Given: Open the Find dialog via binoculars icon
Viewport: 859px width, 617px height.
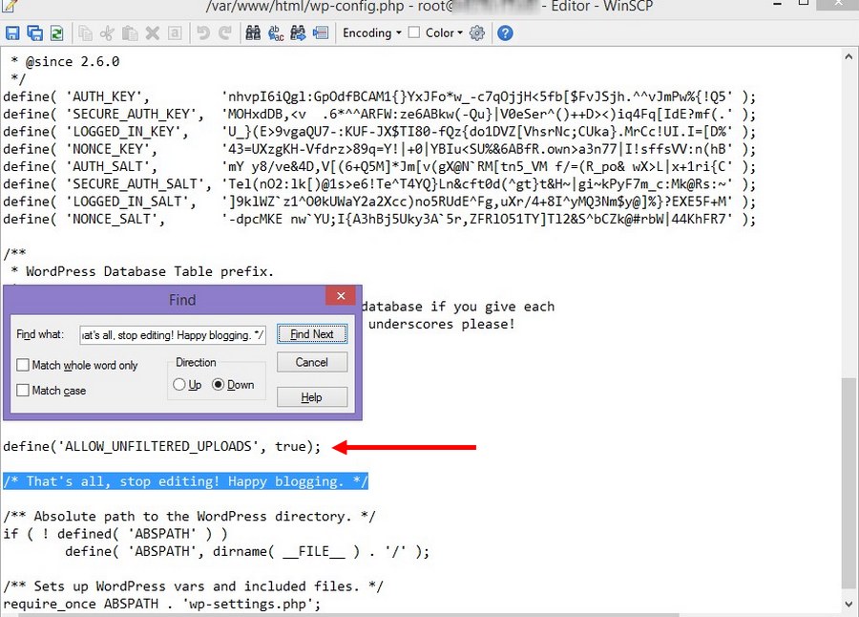Looking at the screenshot, I should coord(252,32).
